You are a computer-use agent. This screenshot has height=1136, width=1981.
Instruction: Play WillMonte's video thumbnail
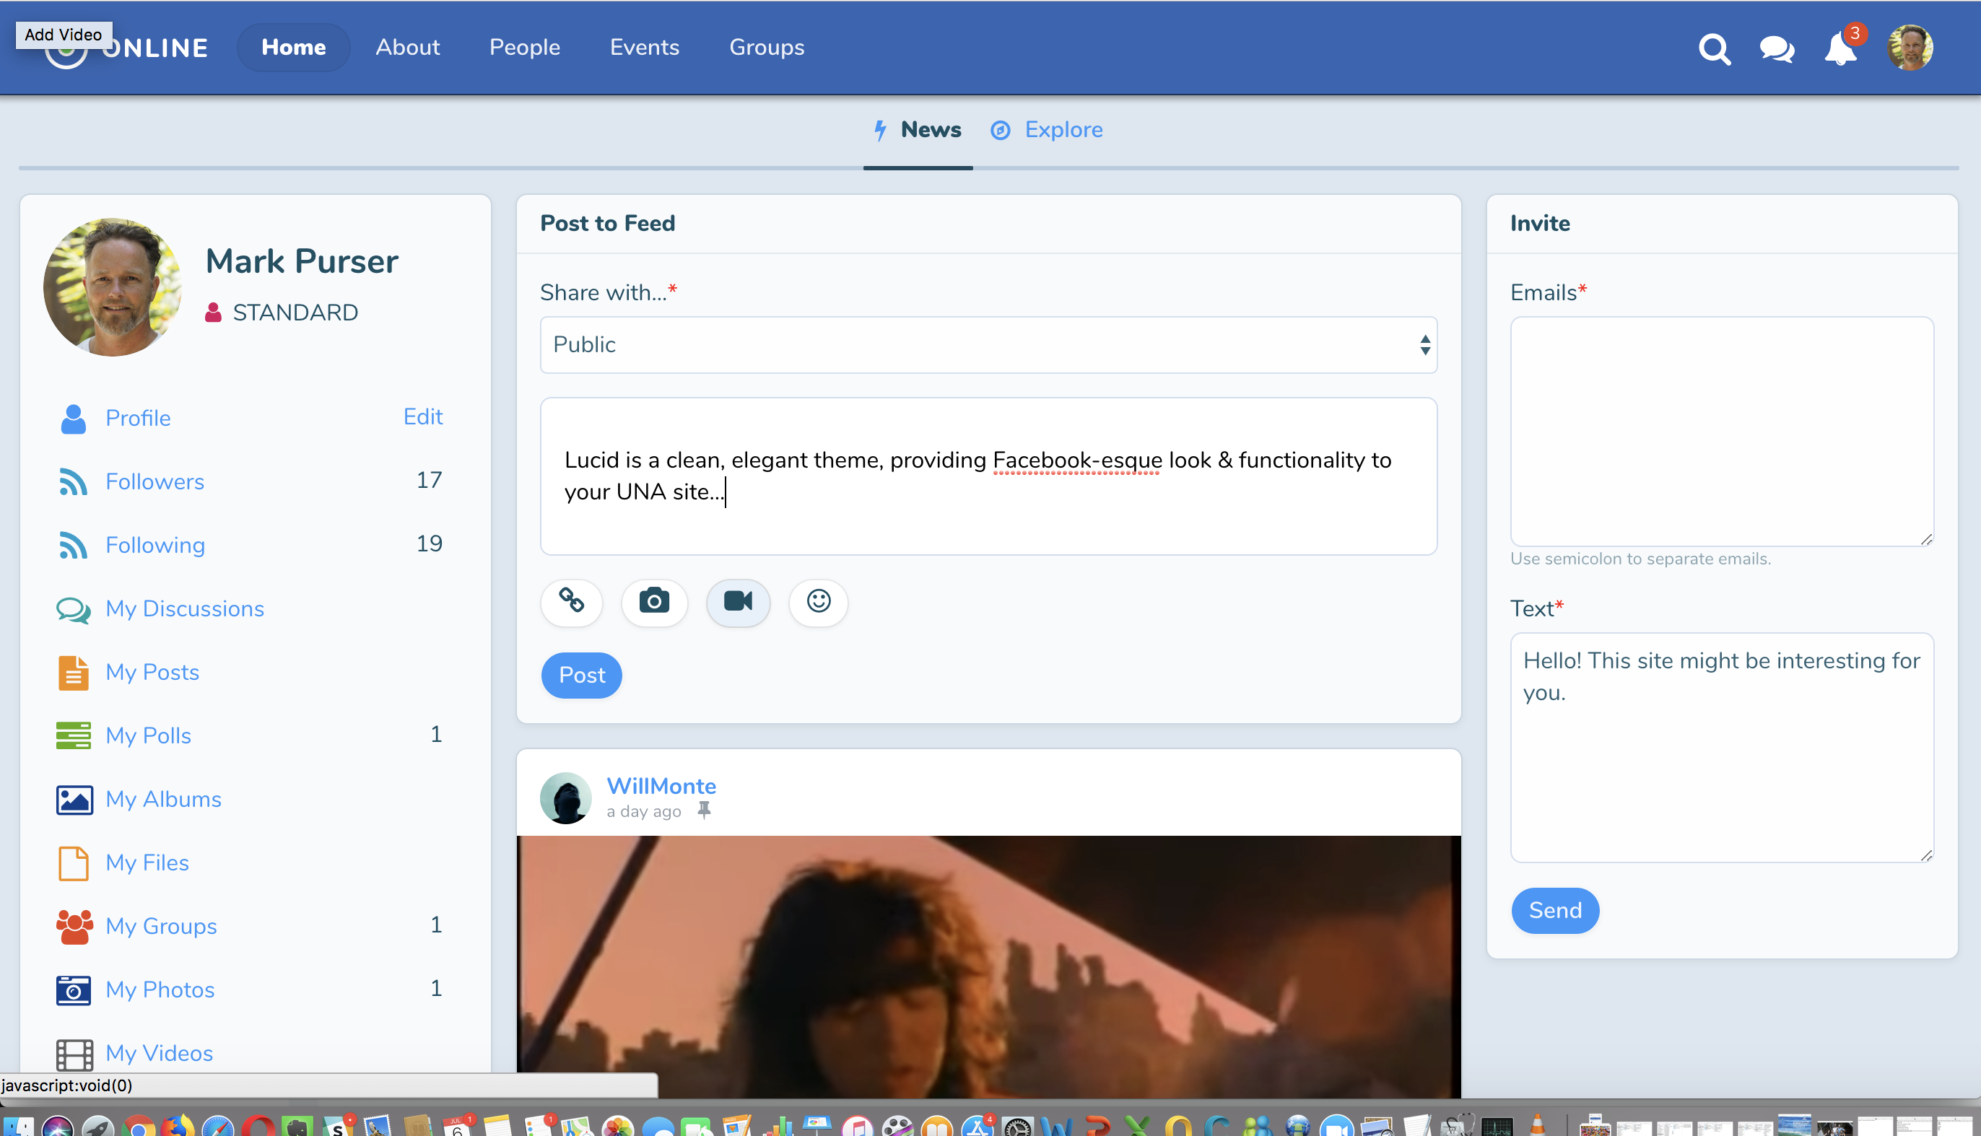(988, 966)
